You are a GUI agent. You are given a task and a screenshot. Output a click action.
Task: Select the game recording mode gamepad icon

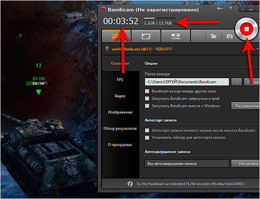point(116,36)
